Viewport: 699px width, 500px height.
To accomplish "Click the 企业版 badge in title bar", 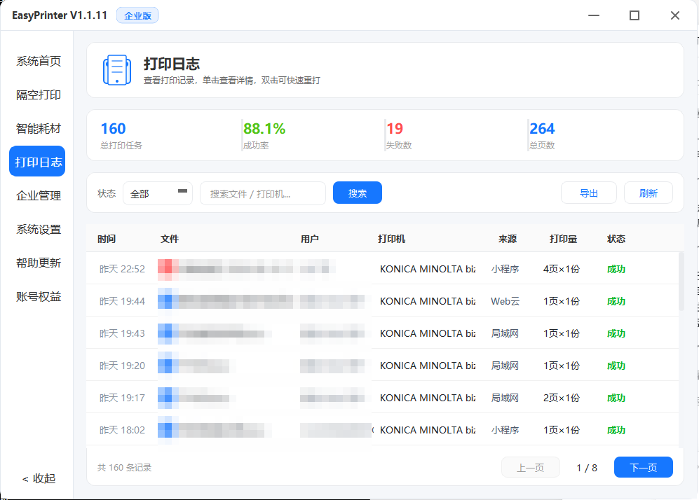I will click(x=137, y=15).
